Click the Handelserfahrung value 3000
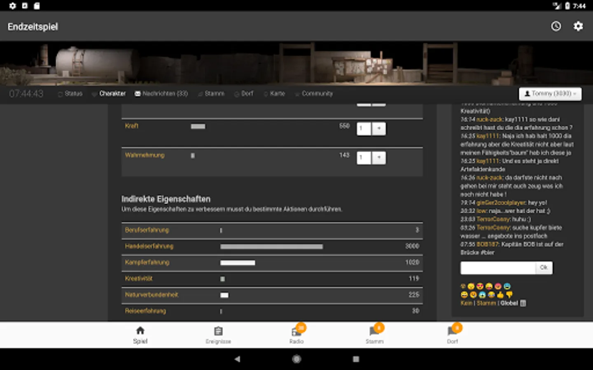 click(412, 246)
